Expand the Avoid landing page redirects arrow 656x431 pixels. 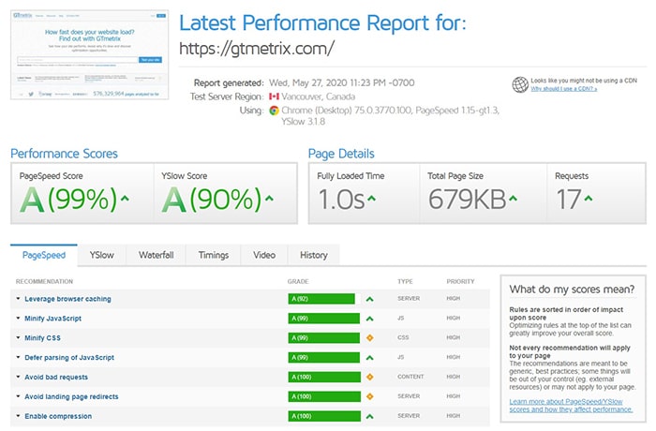click(18, 396)
